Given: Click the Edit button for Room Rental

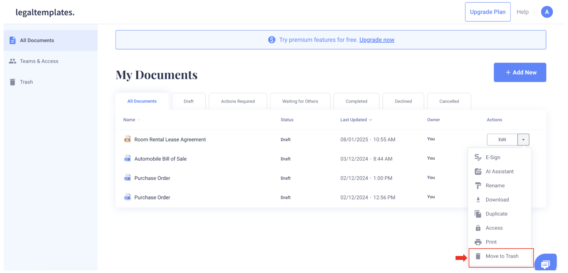Looking at the screenshot, I should [502, 139].
